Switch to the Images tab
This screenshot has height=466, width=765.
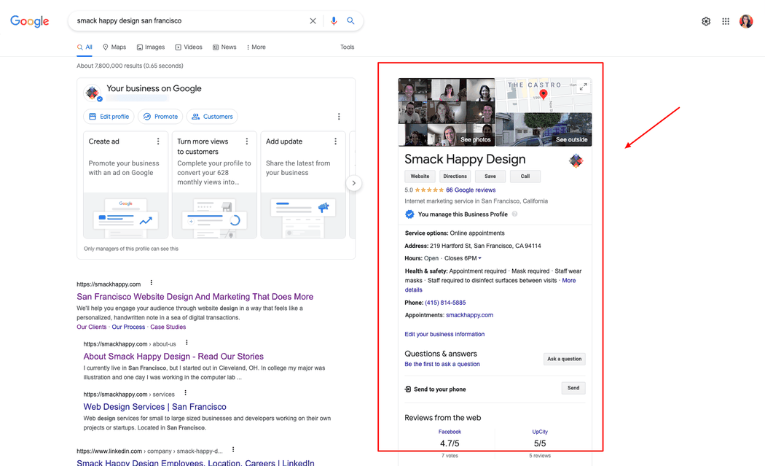[151, 47]
